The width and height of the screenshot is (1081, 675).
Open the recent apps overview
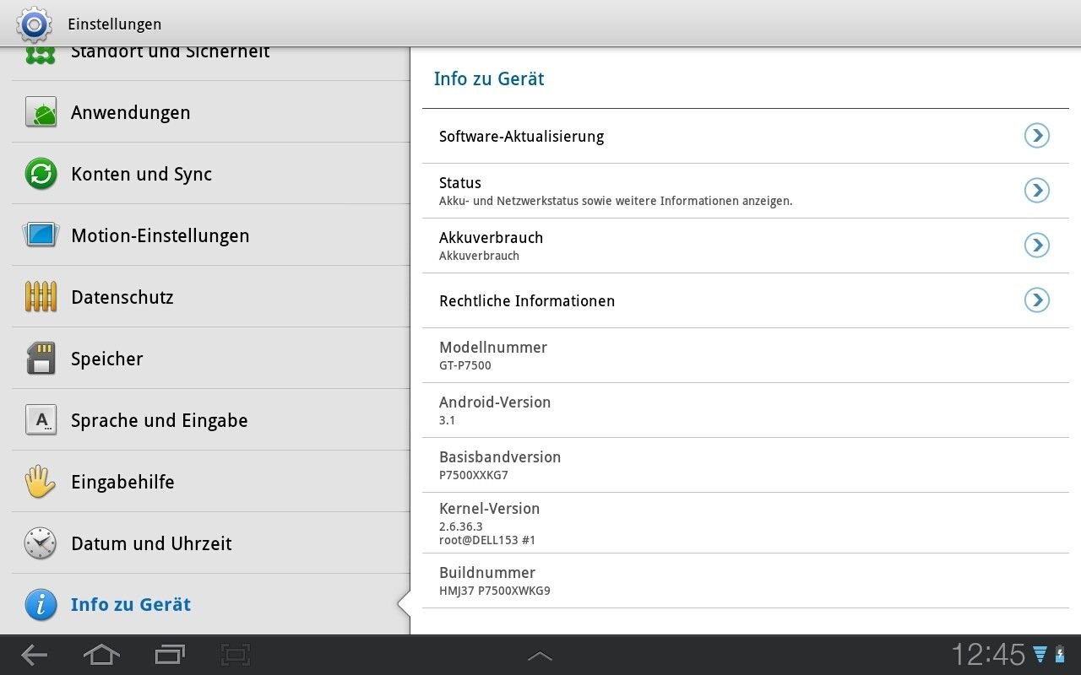tap(170, 655)
